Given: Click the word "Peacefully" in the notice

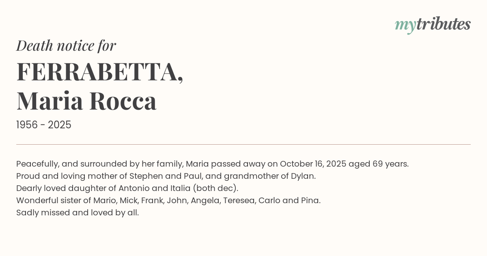Looking at the screenshot, I should click(37, 164).
